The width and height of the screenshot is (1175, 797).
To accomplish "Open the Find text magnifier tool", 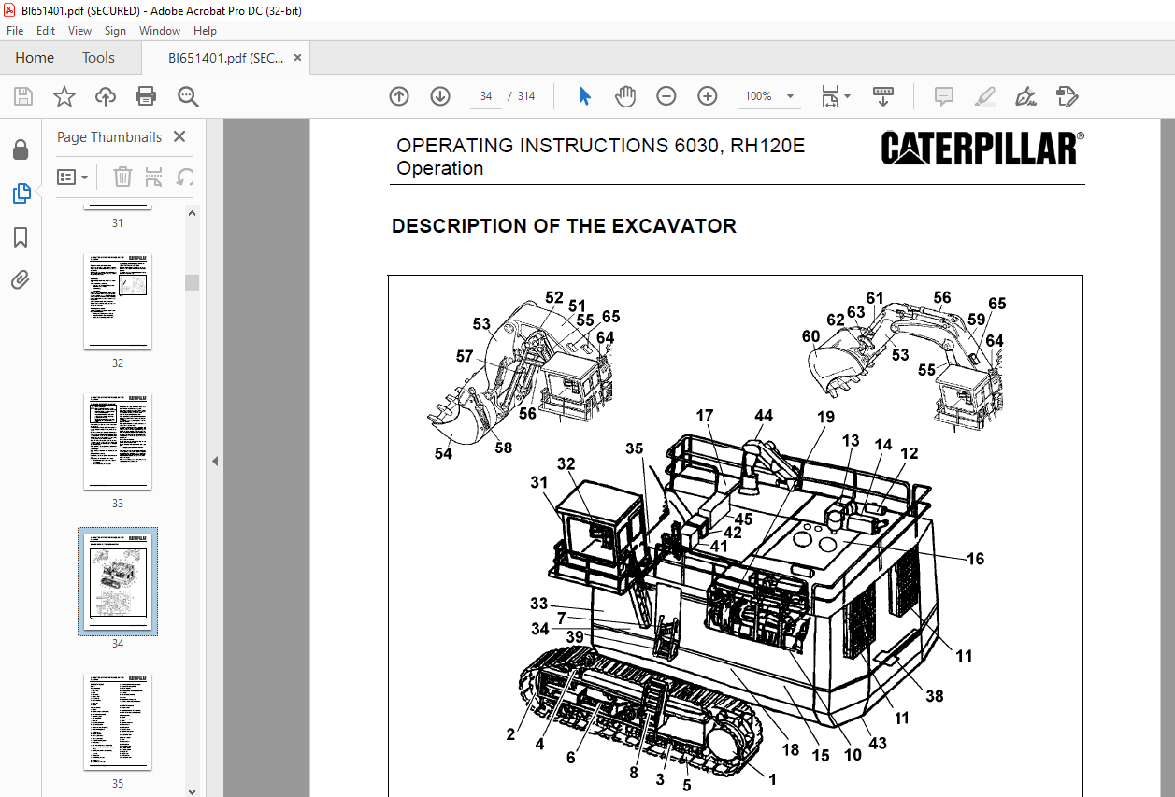I will (189, 96).
